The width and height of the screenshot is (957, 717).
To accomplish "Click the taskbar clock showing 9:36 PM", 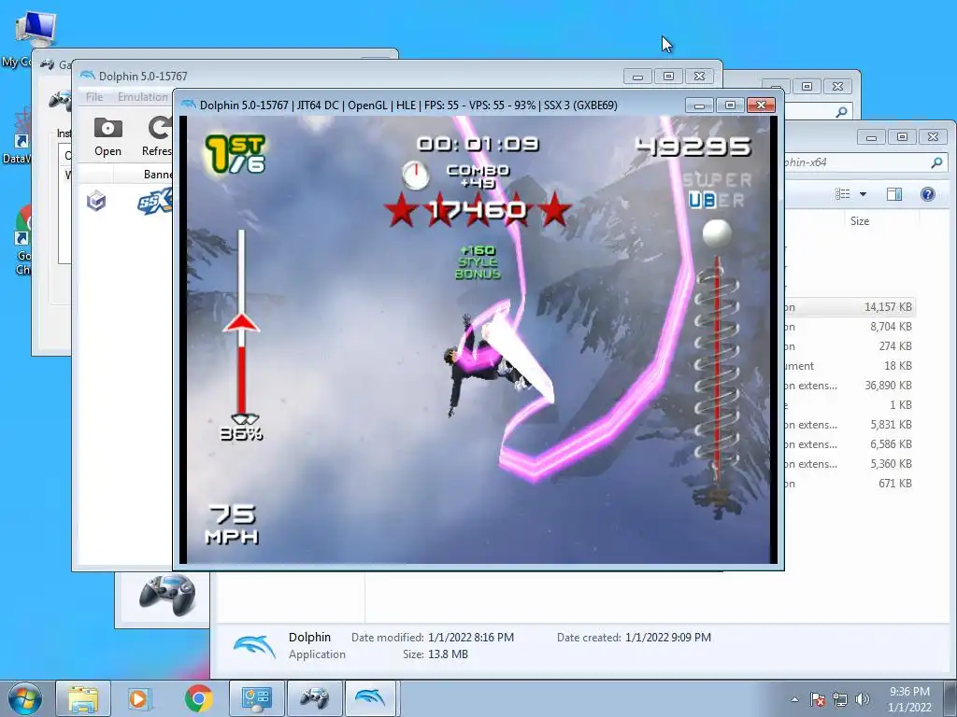I will pos(909,699).
